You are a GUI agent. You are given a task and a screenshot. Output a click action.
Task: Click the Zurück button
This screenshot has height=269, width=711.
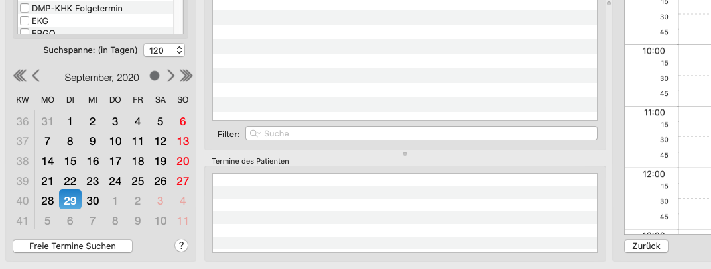[646, 246]
